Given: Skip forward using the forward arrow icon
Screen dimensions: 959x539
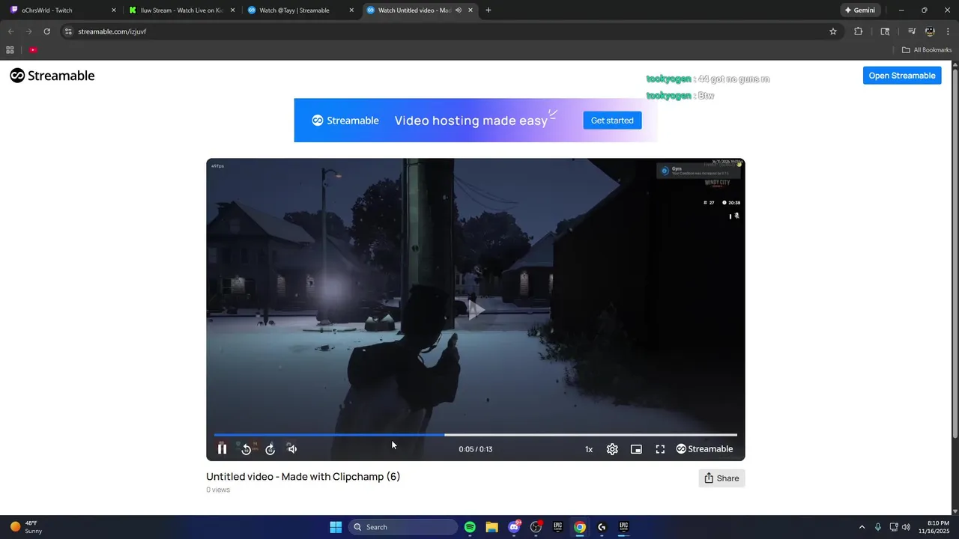Looking at the screenshot, I should pos(270,449).
